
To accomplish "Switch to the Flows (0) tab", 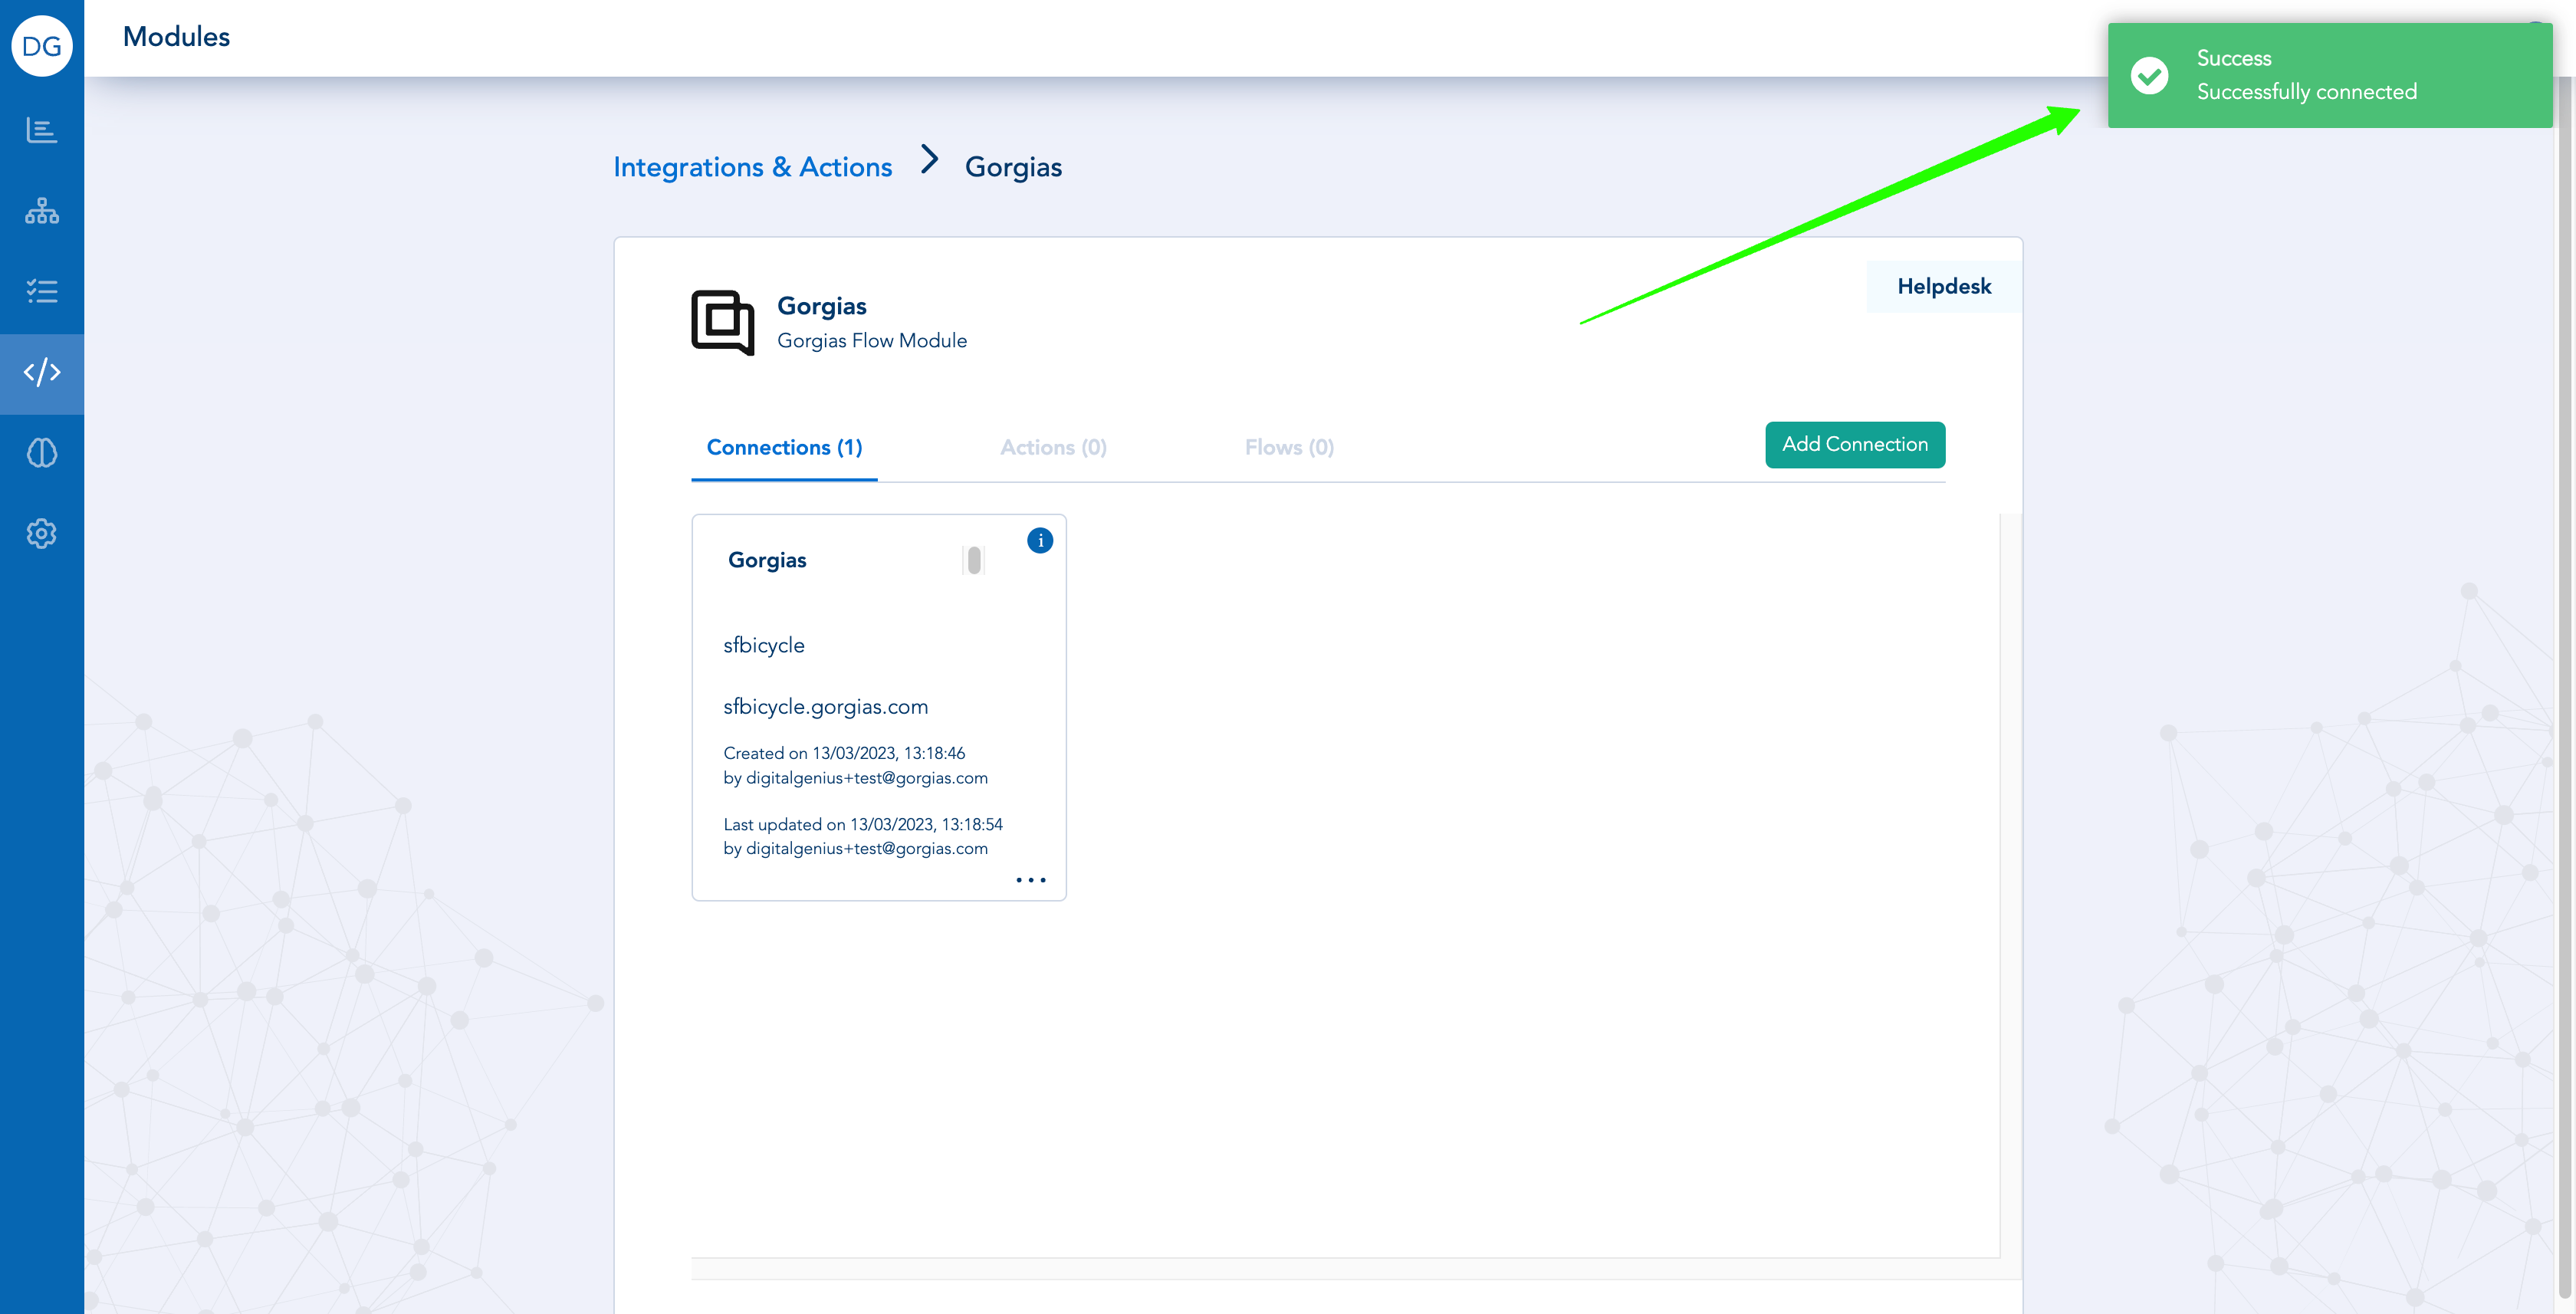I will point(1289,447).
